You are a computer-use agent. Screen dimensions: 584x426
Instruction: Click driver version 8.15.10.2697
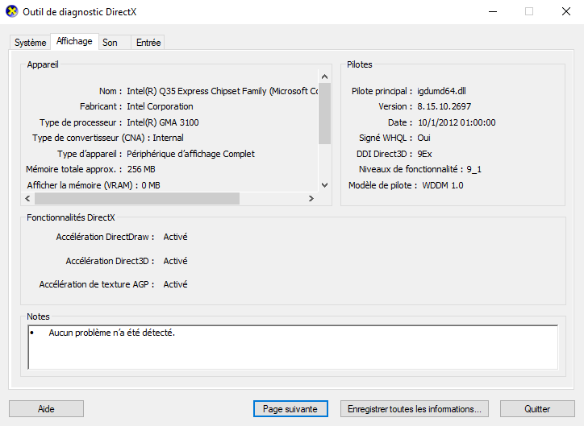pos(444,106)
